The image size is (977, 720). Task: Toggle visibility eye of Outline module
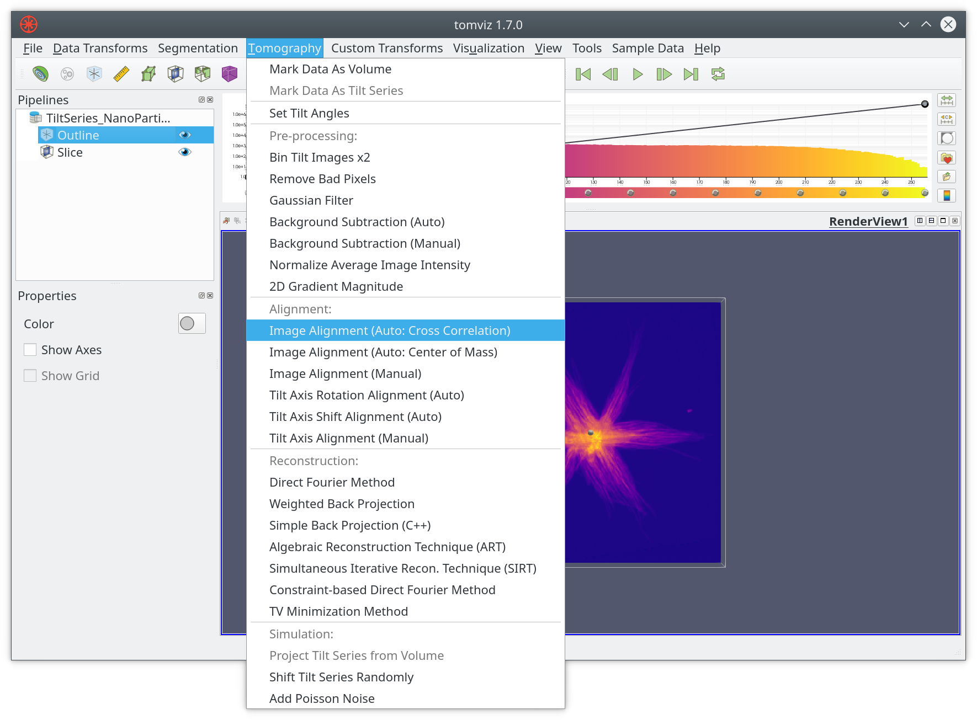tap(185, 135)
